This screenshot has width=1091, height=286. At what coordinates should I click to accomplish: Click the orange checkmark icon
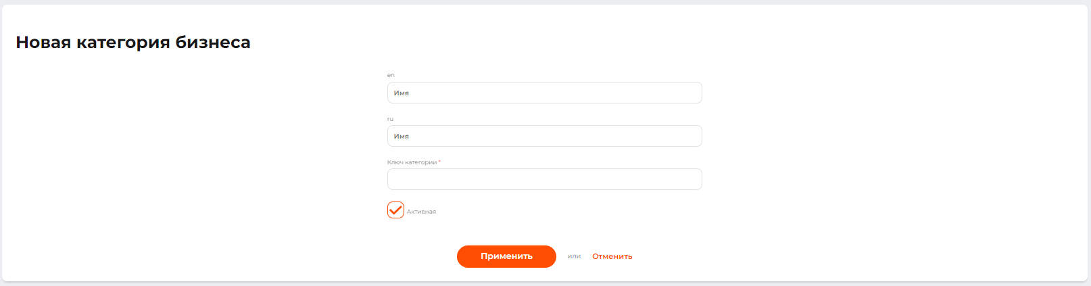pyautogui.click(x=396, y=210)
